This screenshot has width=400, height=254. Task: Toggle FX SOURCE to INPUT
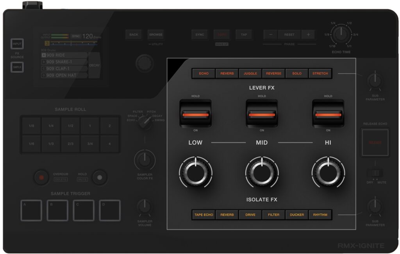[17, 44]
